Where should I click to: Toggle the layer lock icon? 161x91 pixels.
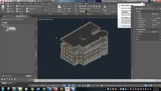tap(84, 11)
